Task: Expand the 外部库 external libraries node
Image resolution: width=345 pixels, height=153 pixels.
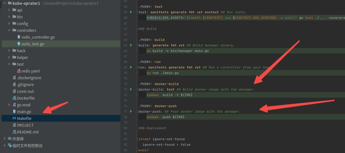Action: (x=5, y=139)
